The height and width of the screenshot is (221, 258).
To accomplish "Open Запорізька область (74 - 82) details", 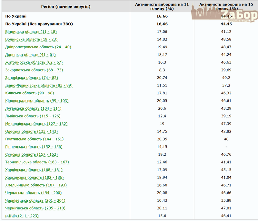I will [x=32, y=78].
